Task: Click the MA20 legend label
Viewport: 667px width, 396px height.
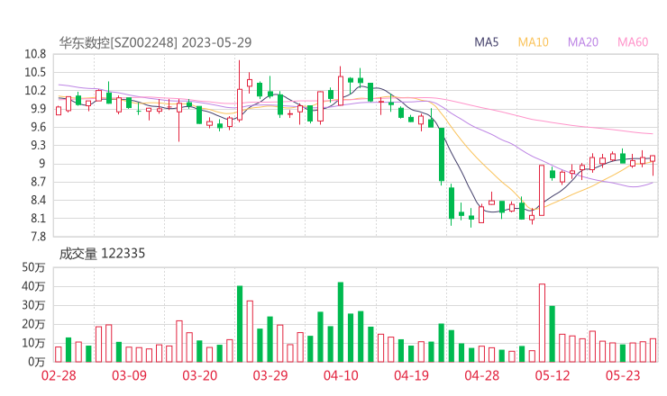Action: point(583,42)
